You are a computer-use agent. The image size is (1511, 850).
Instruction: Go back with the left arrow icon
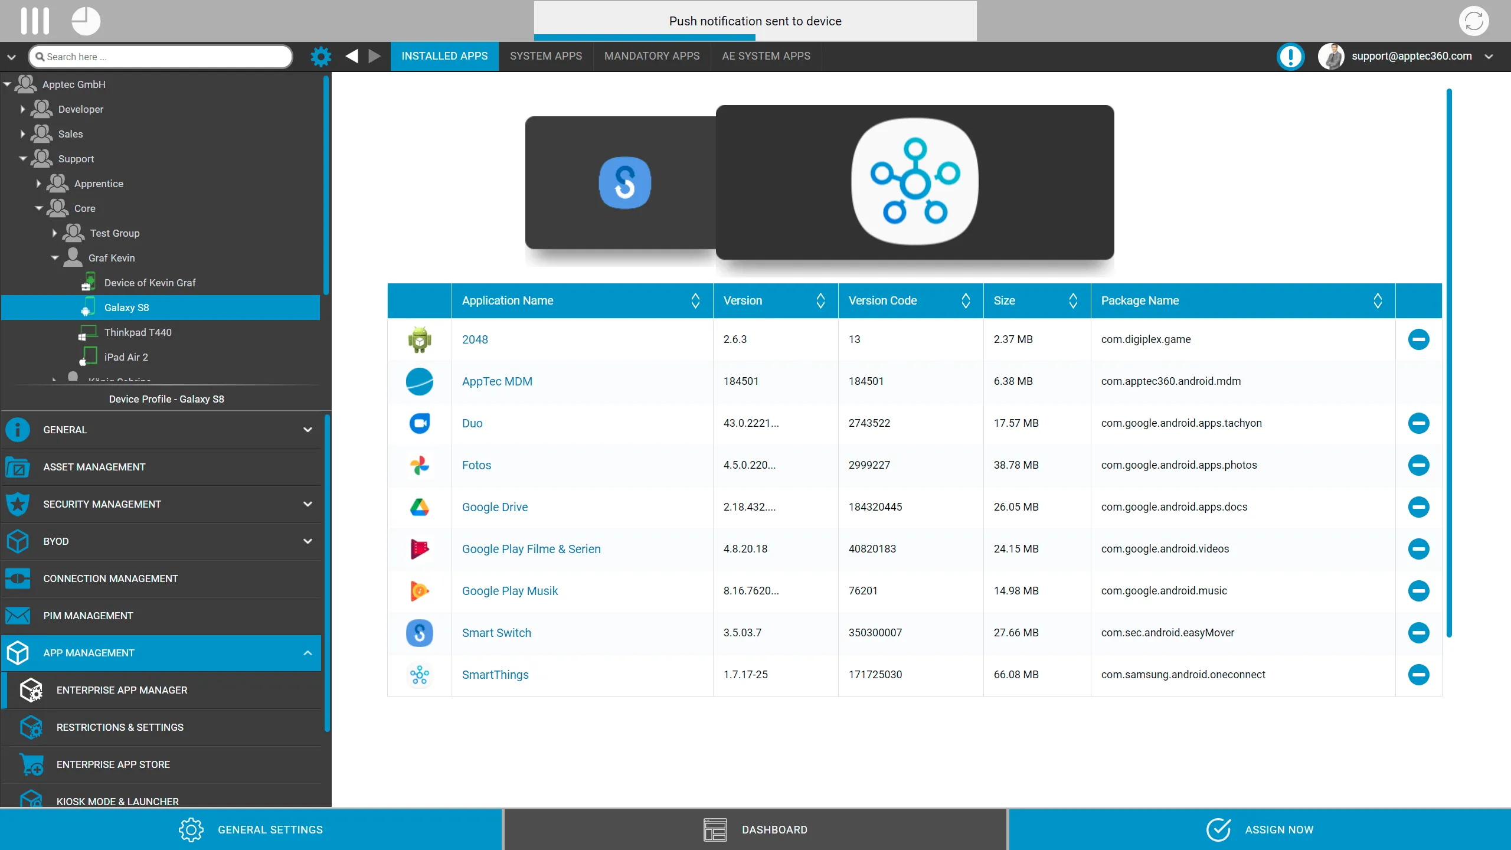tap(352, 56)
